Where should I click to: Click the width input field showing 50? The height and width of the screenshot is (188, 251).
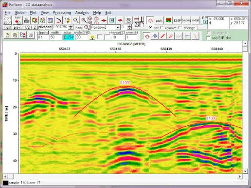(x=55, y=37)
